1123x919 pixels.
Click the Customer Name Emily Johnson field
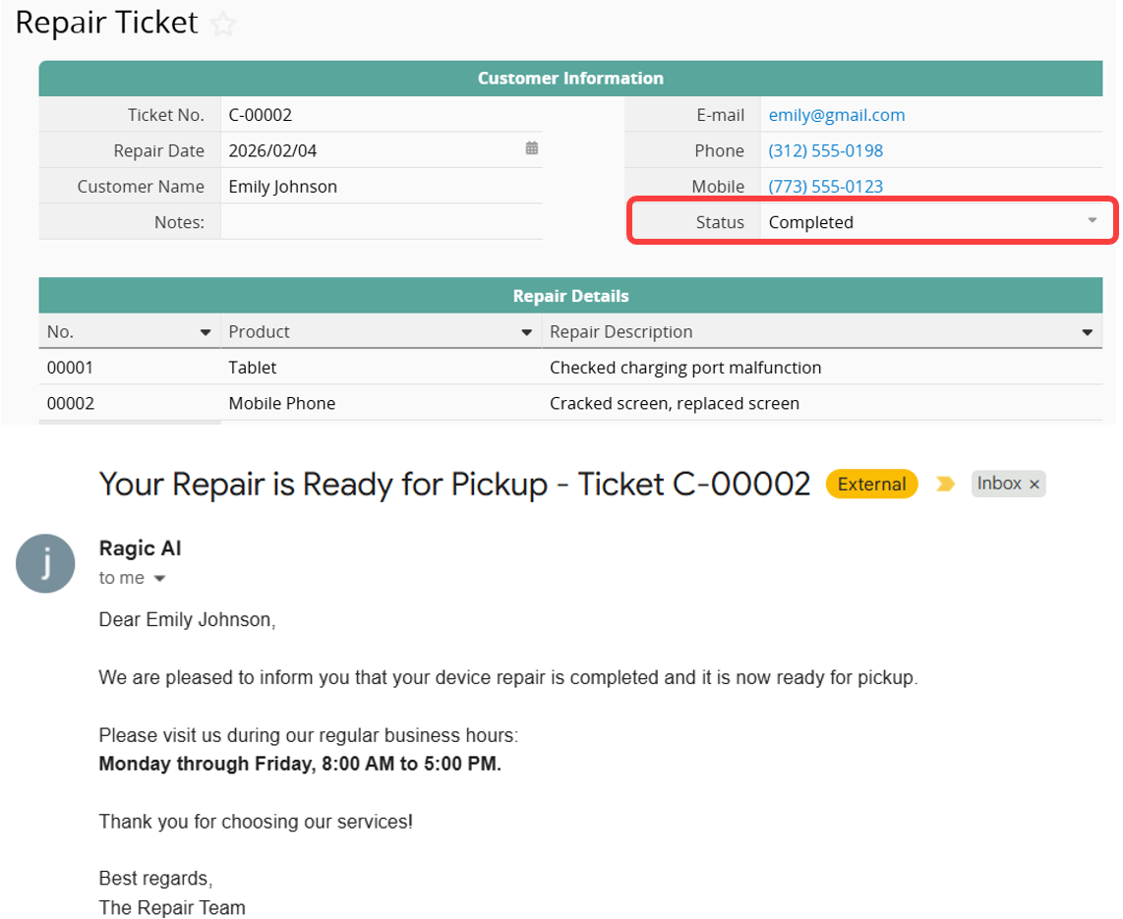coord(381,187)
